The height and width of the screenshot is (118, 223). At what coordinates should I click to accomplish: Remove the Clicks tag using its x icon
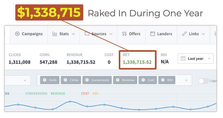coord(65,80)
